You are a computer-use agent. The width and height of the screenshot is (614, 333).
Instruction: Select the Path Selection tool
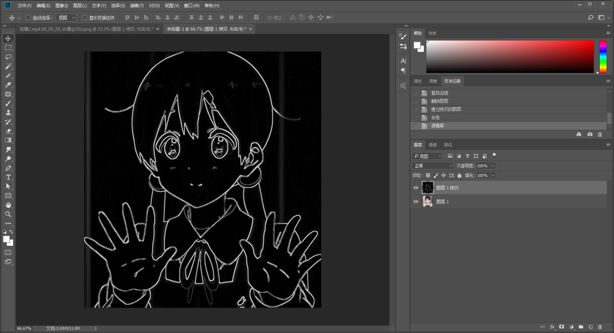tap(8, 187)
